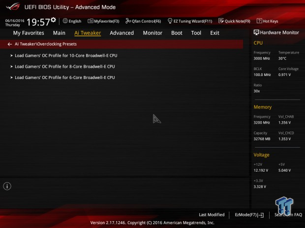305x228 pixels.
Task: Switch to EzMode(F7)
Action: point(246,215)
